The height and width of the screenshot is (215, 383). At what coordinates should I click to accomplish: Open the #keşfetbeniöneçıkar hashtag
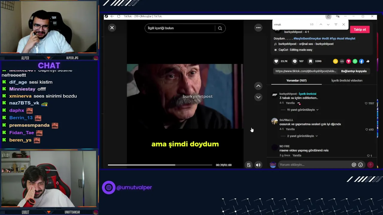tap(307, 39)
